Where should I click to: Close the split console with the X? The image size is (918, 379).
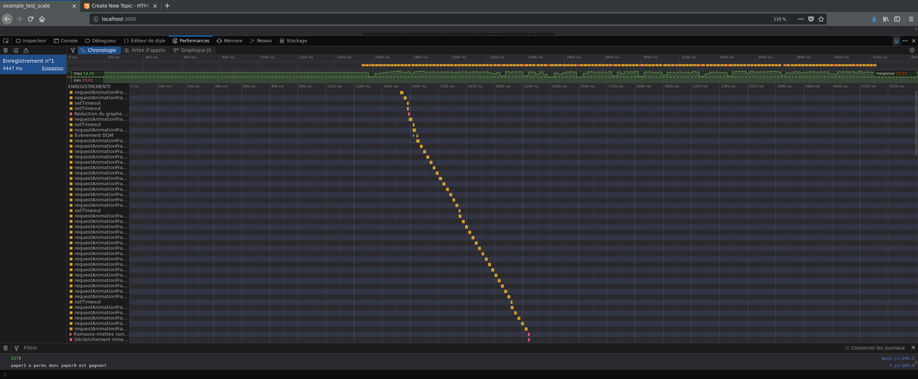[x=913, y=347]
